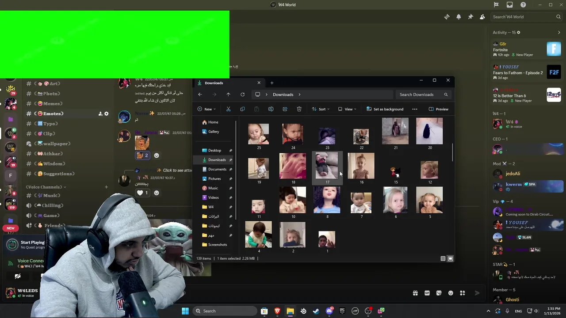This screenshot has height=318, width=566.
Task: Click the Search W4 World field
Action: pos(527,17)
